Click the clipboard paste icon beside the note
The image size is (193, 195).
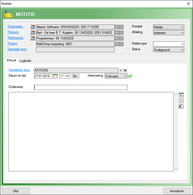click(181, 106)
